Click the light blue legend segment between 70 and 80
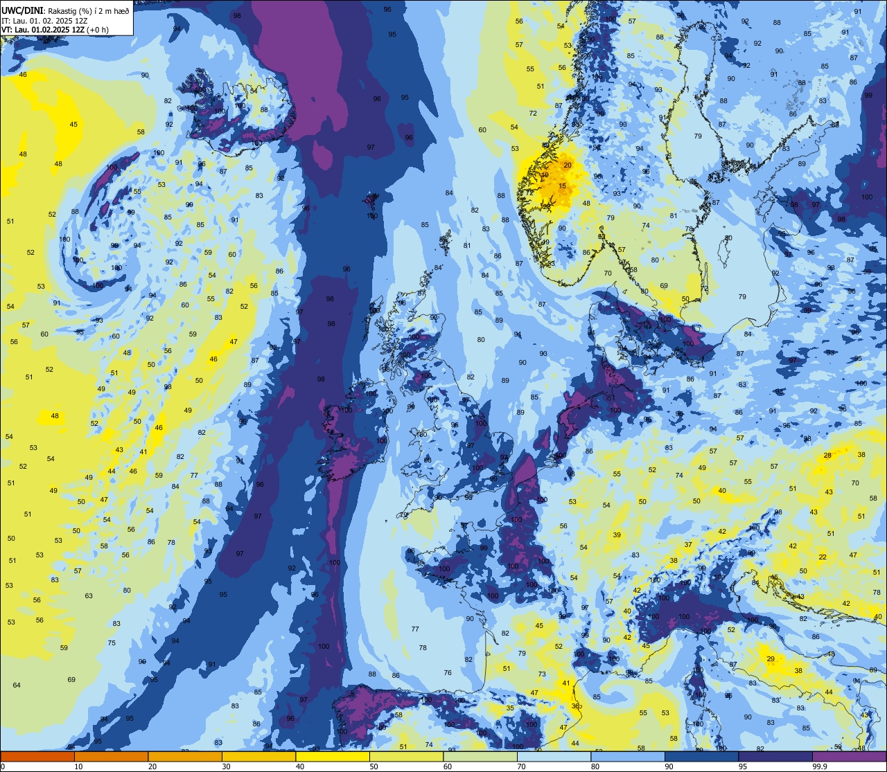The width and height of the screenshot is (887, 772). pos(554,756)
